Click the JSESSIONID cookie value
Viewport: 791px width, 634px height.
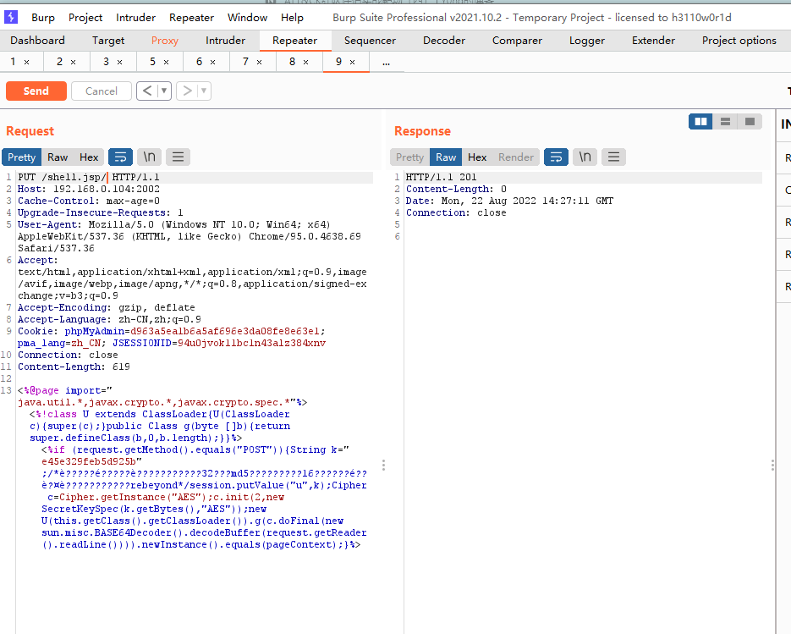251,343
